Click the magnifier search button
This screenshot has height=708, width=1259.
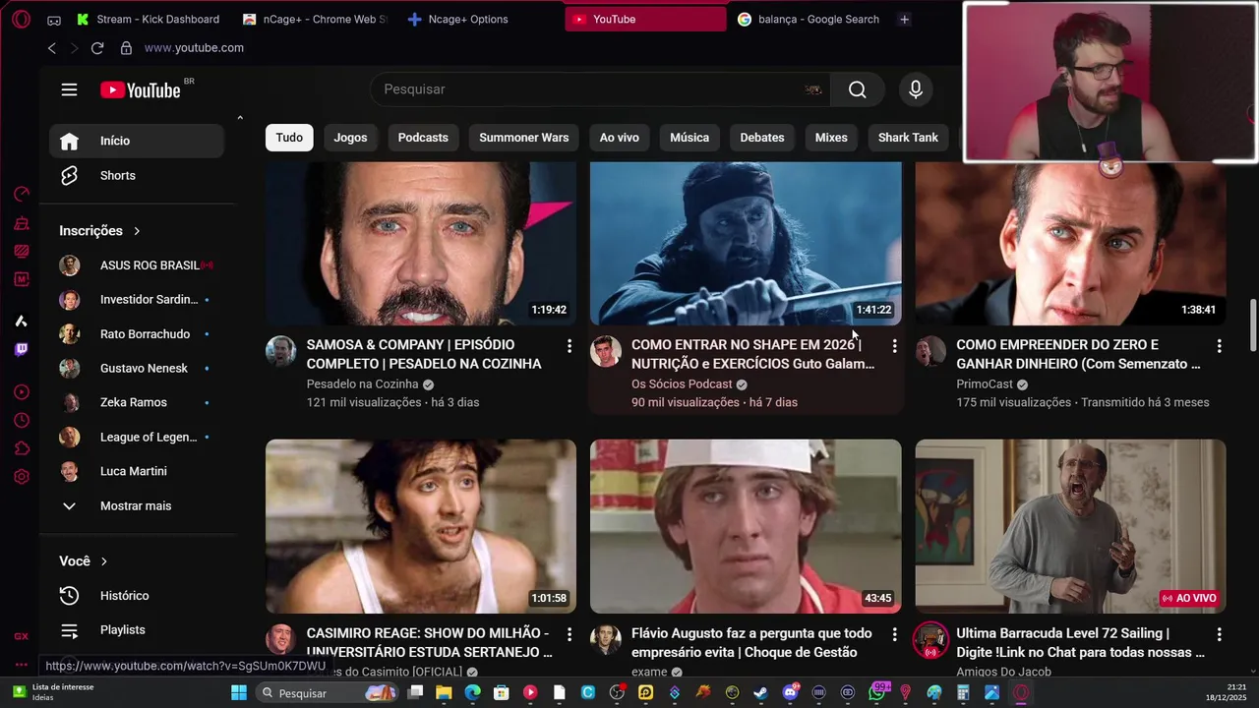pos(858,89)
